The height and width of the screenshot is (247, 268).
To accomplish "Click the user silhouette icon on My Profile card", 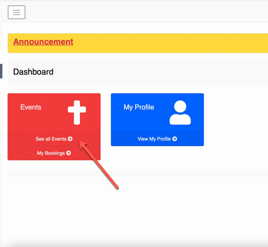I will tap(180, 112).
